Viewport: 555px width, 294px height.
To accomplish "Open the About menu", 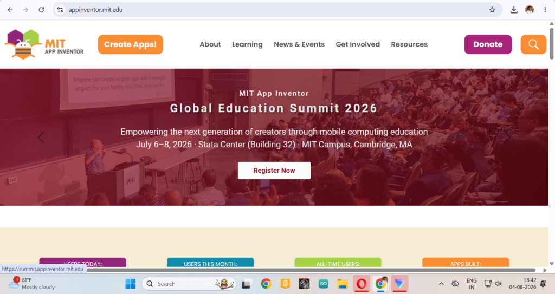I will [210, 44].
